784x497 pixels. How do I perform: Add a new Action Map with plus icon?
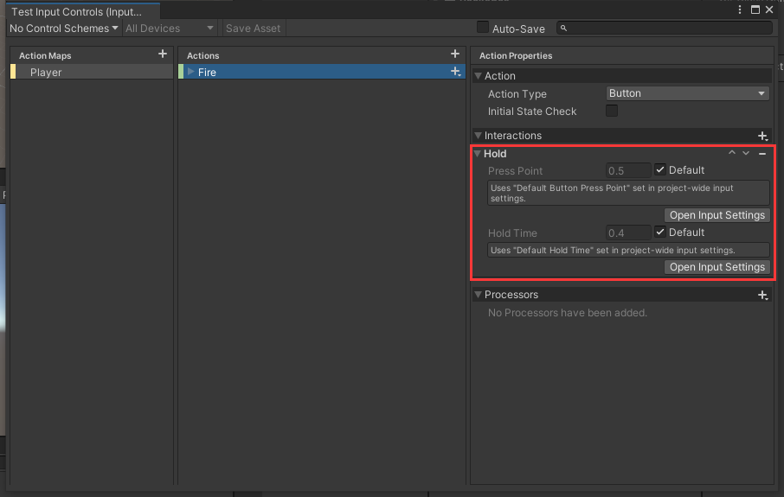tap(163, 54)
